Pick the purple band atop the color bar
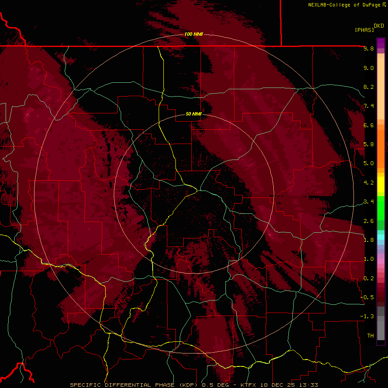388x388 pixels. [381, 43]
